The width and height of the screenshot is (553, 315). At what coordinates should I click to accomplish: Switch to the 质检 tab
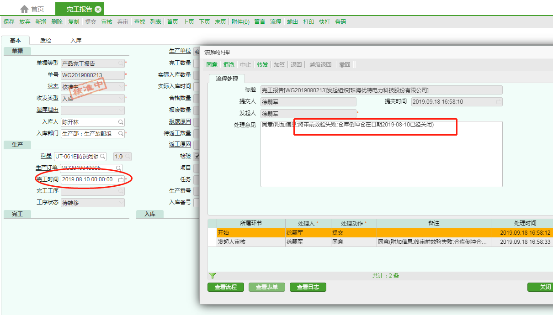click(46, 41)
